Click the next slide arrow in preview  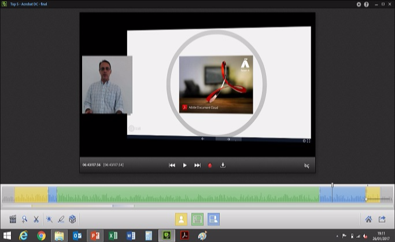point(228,139)
